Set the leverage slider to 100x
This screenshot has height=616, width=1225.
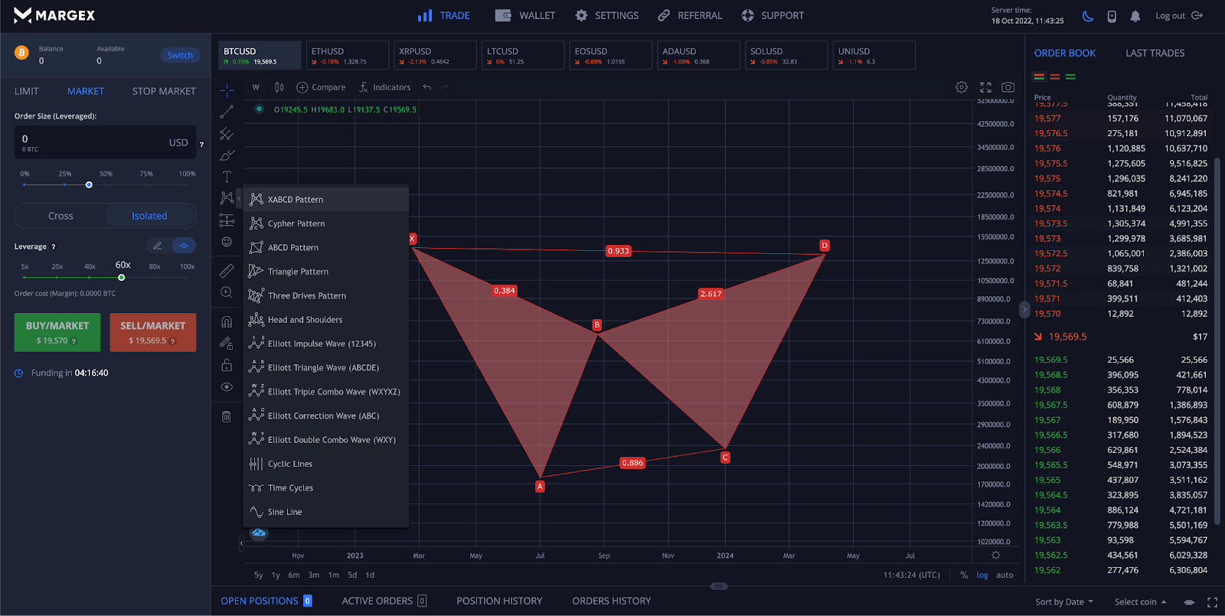(187, 277)
